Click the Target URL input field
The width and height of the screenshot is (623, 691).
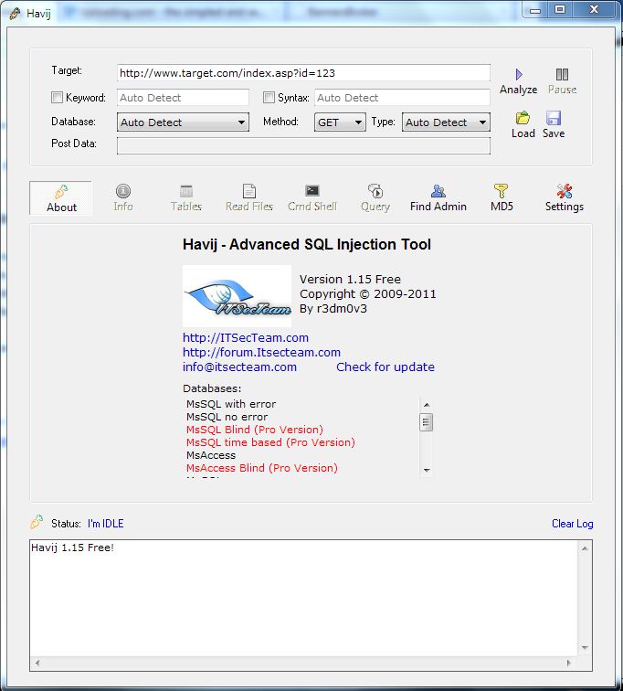[304, 73]
